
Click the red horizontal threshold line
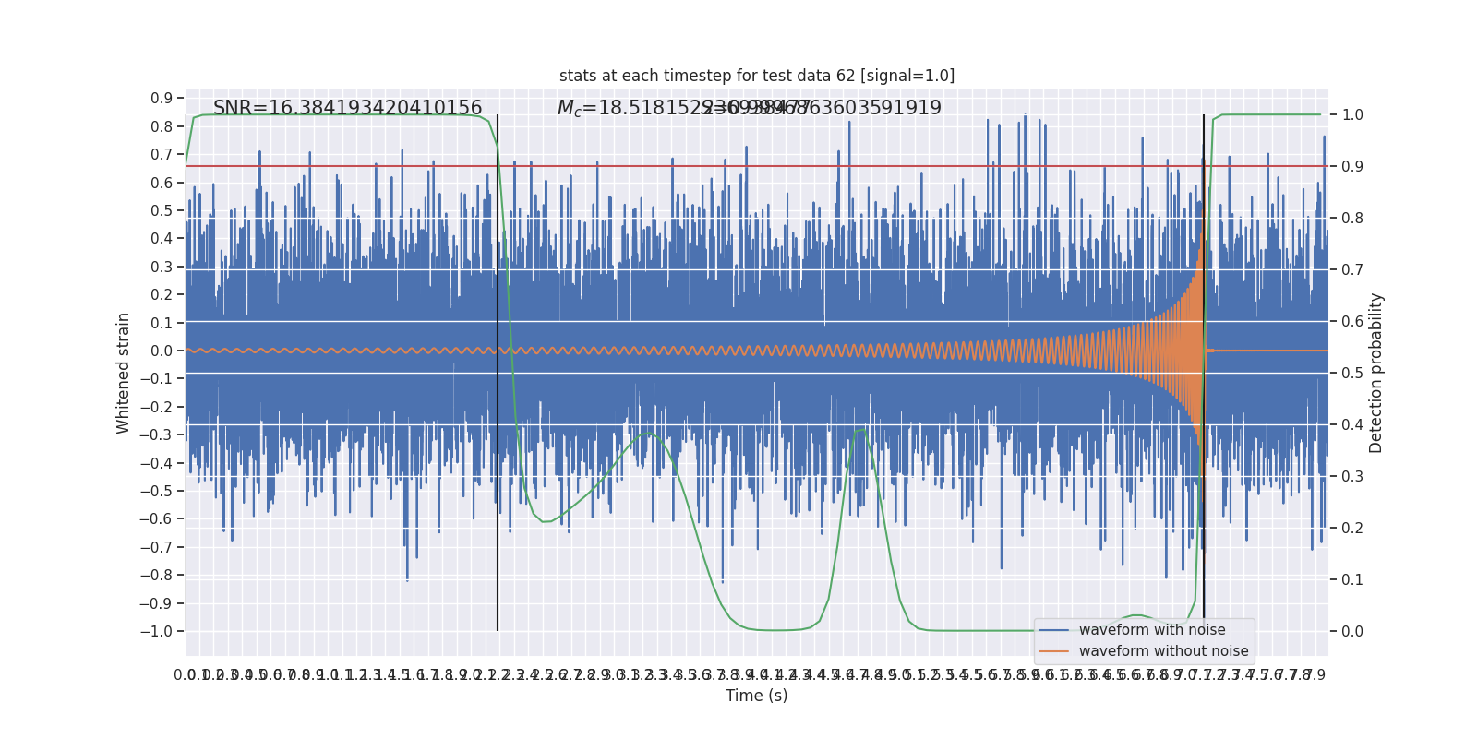point(757,166)
